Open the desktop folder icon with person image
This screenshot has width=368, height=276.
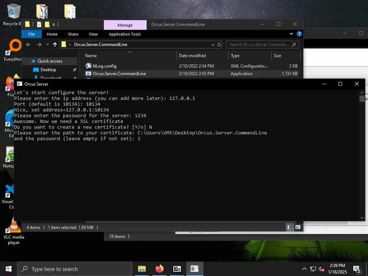click(x=42, y=11)
